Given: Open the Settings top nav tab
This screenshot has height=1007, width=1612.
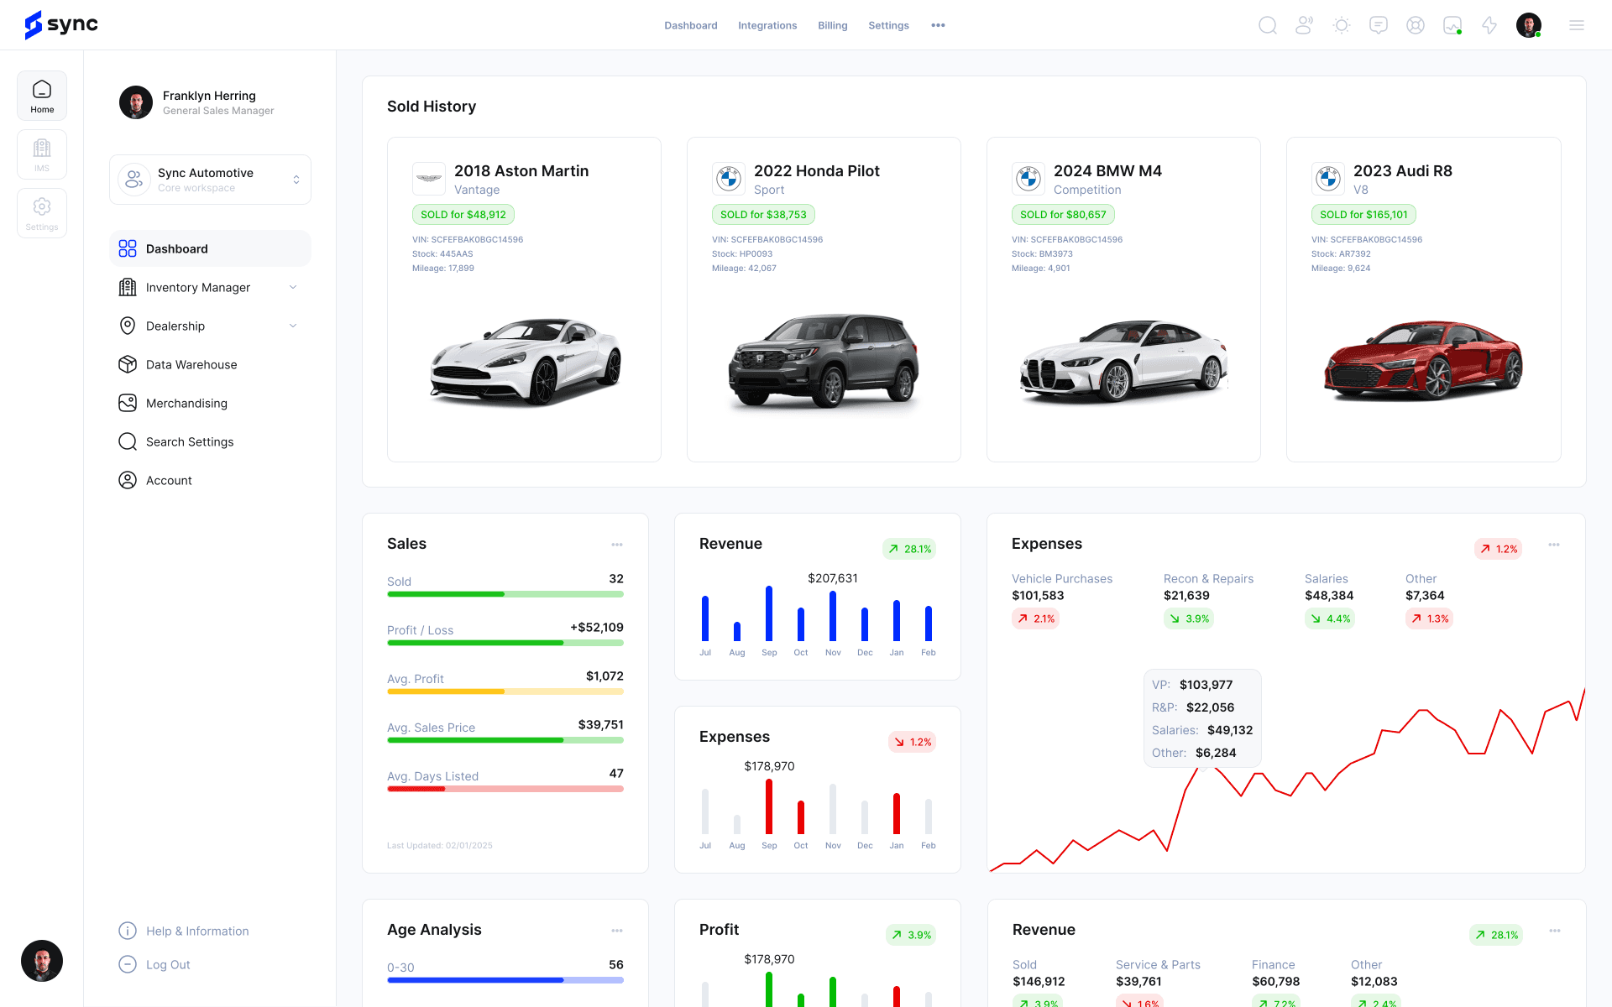Looking at the screenshot, I should (888, 25).
